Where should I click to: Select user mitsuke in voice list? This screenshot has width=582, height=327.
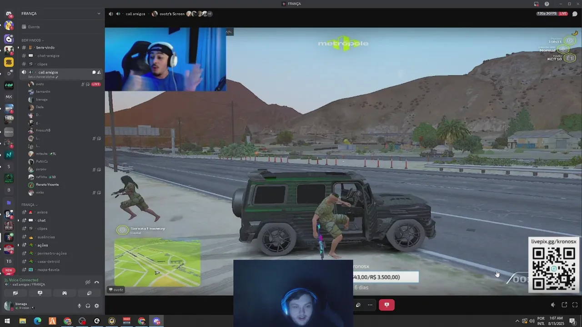pos(64,154)
